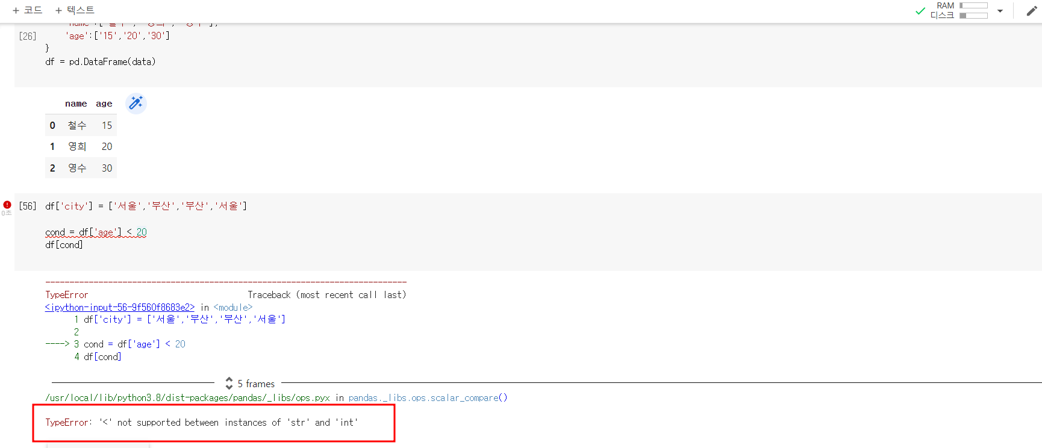Open the RAM and disk resource dropdown arrow
This screenshot has width=1042, height=448.
tap(1000, 11)
